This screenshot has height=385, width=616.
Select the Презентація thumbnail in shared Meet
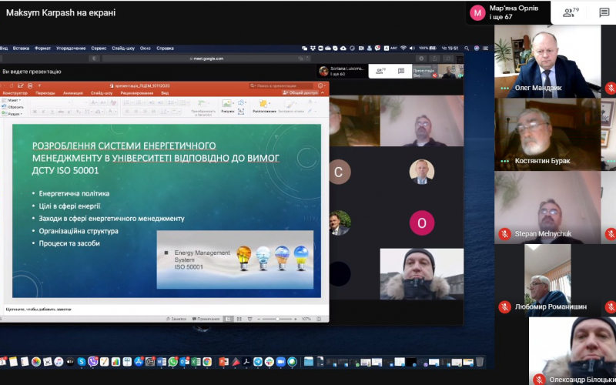pos(424,72)
